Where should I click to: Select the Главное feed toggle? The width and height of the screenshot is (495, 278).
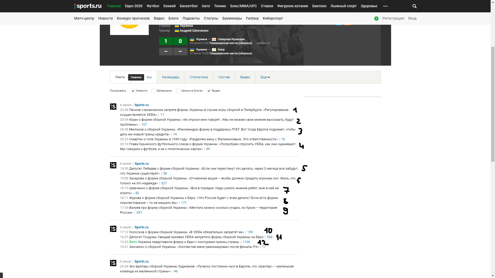pos(136,77)
